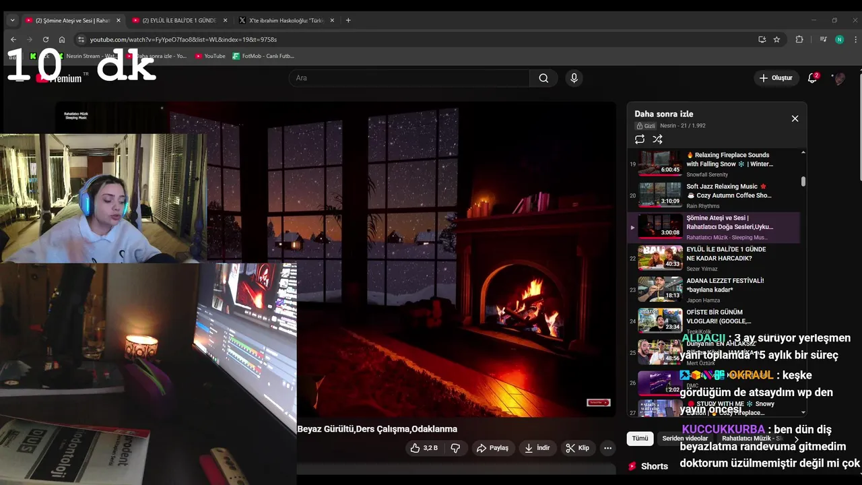This screenshot has width=862, height=485.
Task: Create a clip with Klip
Action: click(578, 448)
